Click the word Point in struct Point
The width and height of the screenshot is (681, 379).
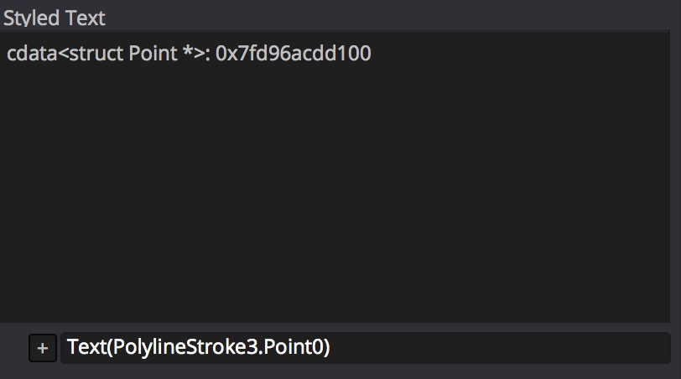(153, 54)
